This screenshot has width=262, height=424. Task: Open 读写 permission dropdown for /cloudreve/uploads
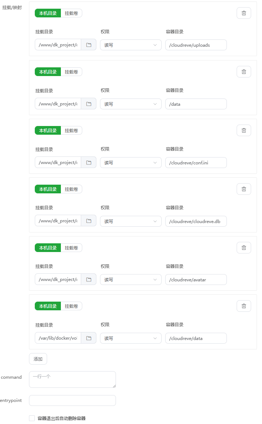(x=130, y=45)
